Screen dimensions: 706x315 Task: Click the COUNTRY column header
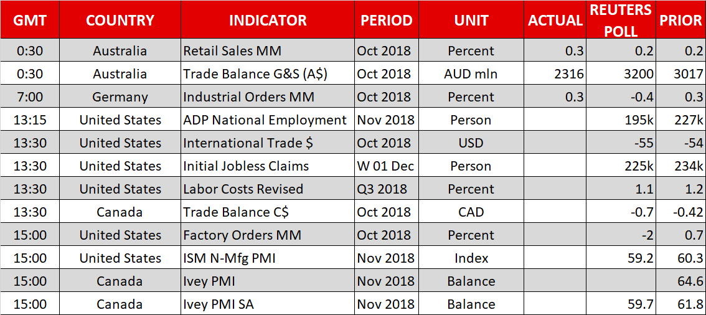120,20
